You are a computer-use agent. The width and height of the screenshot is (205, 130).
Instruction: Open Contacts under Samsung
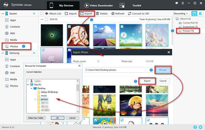point(12,66)
